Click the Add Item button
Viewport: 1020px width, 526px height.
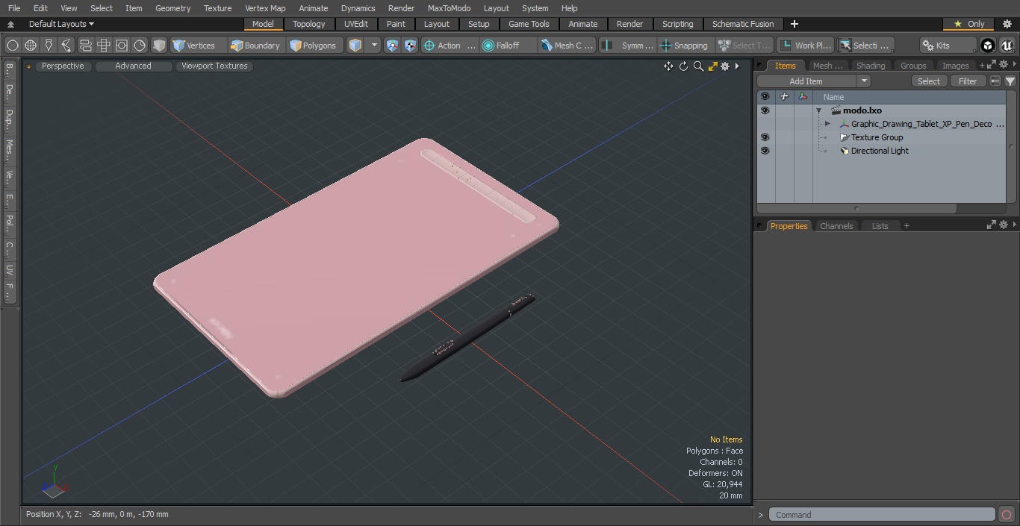(x=806, y=81)
